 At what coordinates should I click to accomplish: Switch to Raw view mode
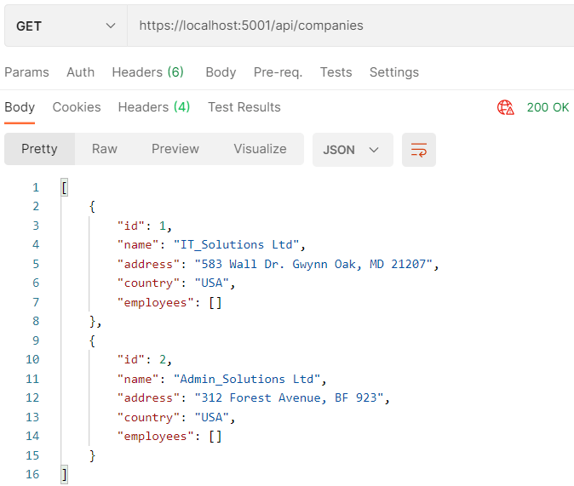(x=105, y=149)
